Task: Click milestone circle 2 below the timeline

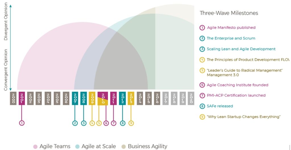Action: coord(75,123)
